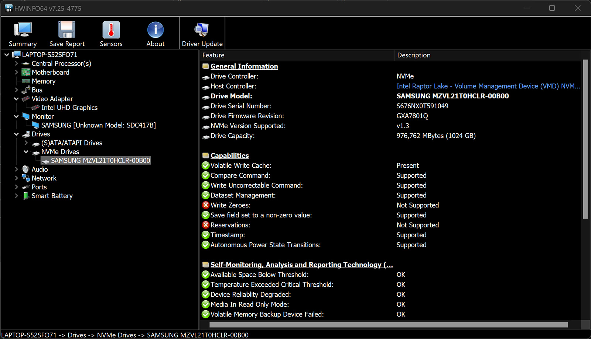This screenshot has width=591, height=339.
Task: Launch the Driver Update icon
Action: click(202, 30)
